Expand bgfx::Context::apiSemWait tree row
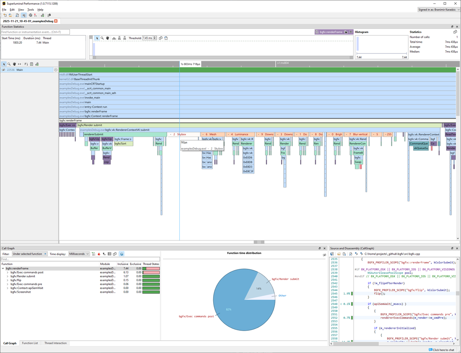Image resolution: width=461 pixels, height=353 pixels. click(x=8, y=288)
